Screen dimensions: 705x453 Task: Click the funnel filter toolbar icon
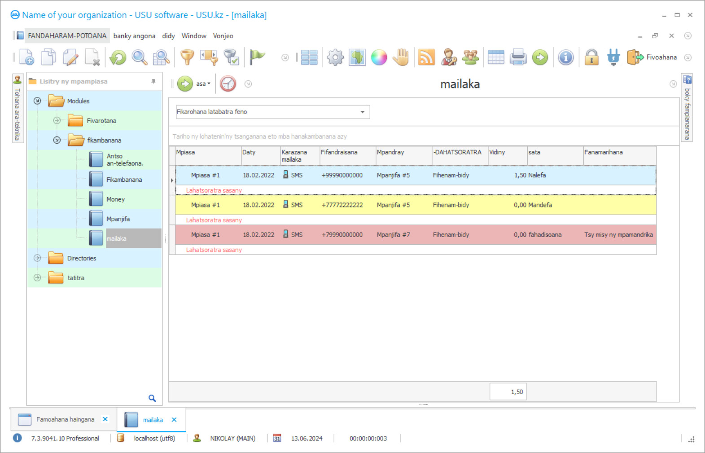(187, 57)
